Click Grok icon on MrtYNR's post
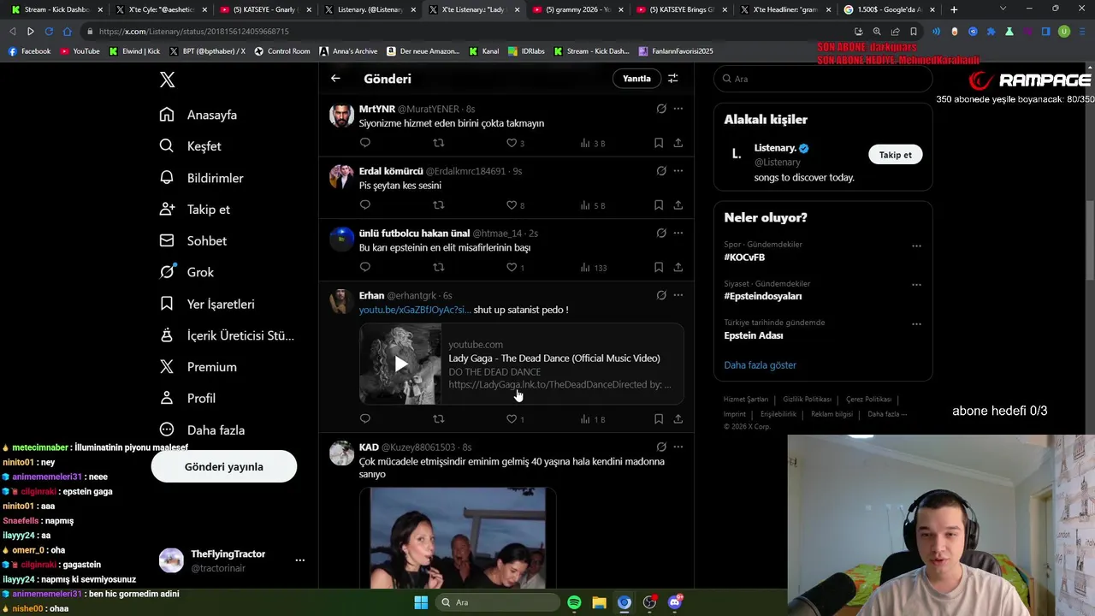 661,109
